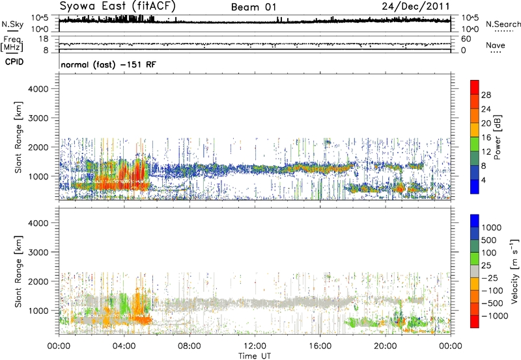Click the '60' tick on Nave axis
The height and width of the screenshot is (360, 521).
tap(466, 39)
